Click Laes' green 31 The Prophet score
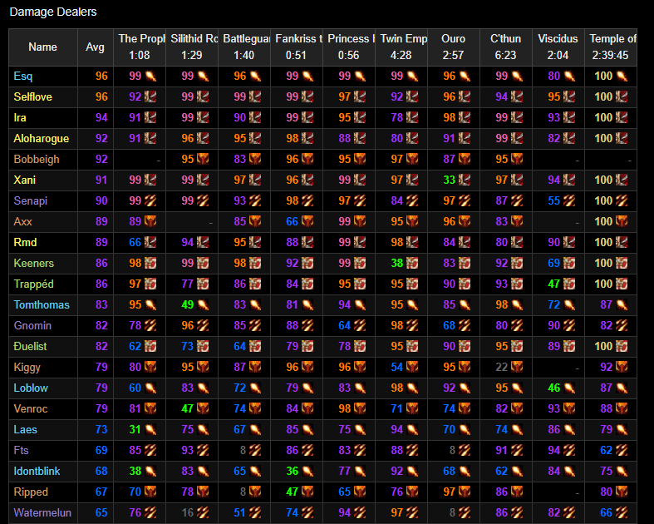Viewport: 654px width, 524px height. click(x=135, y=429)
